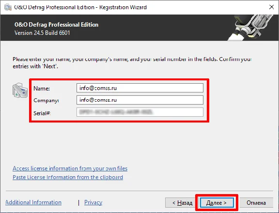Click the license key icon beside the Name field
This screenshot has width=279, height=213.
(x=20, y=91)
